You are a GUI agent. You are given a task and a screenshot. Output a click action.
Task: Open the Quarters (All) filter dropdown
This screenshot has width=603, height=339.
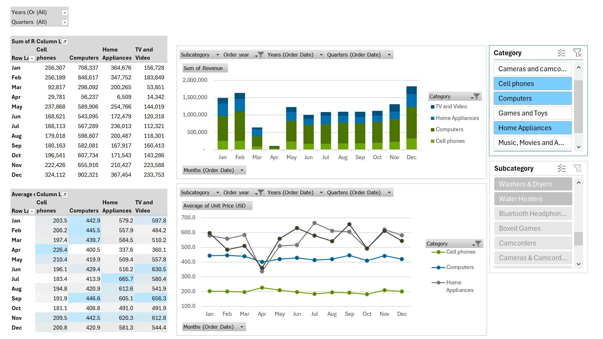65,22
